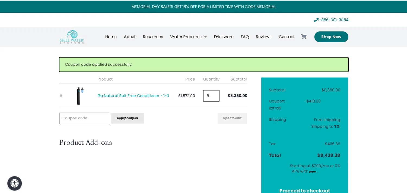
Task: Click the line subtotal $8,360.00 in table
Action: (237, 96)
